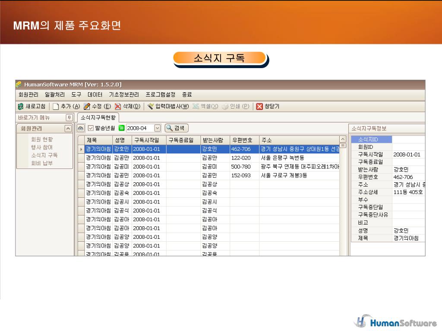
Task: Open the 데이터 menu
Action: click(95, 94)
